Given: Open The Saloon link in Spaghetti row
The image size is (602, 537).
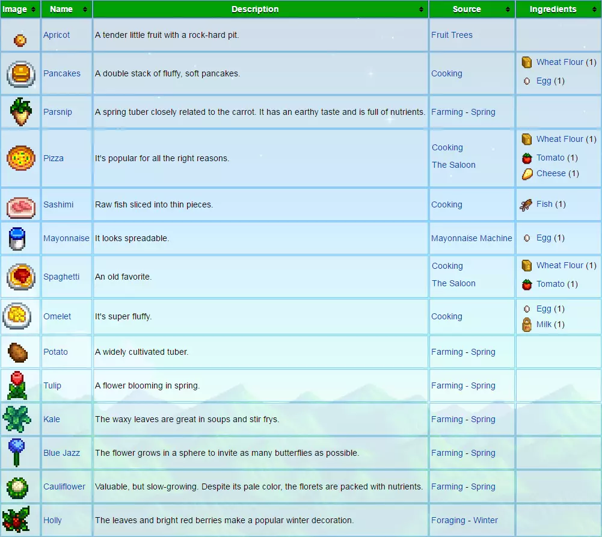Looking at the screenshot, I should coord(453,283).
